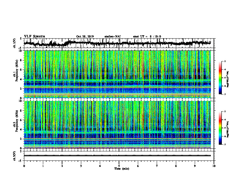Click the ch.2 frequency axis "4" tick label
The width and height of the screenshot is (241, 186).
pos(21,129)
